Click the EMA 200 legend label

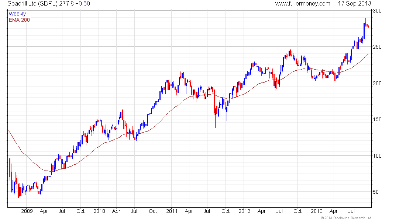(20, 20)
